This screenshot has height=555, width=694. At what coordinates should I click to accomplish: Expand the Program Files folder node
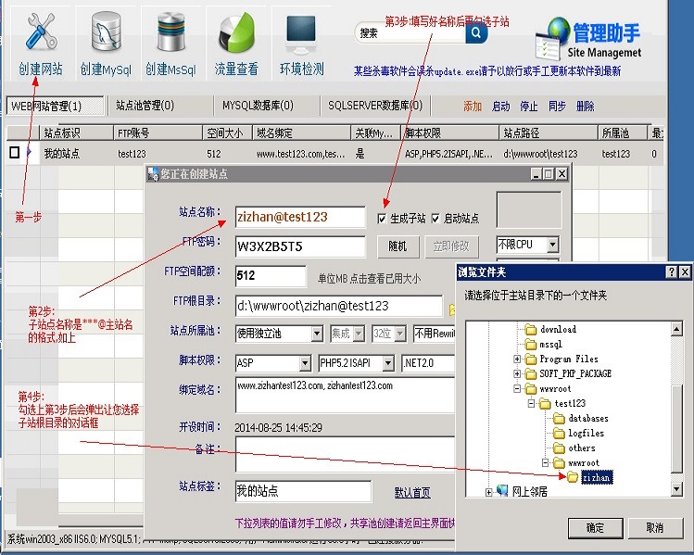tap(517, 359)
